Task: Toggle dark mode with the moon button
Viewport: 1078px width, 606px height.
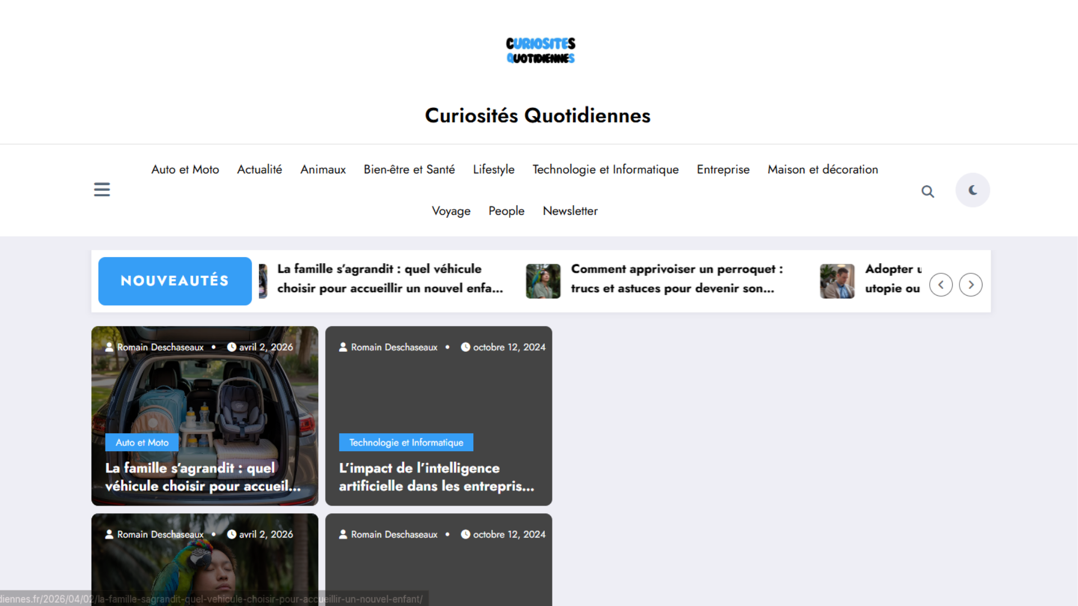Action: tap(972, 190)
